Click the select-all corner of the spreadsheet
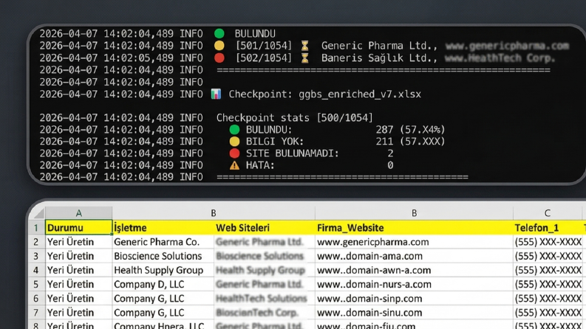This screenshot has height=329, width=586. coord(38,213)
